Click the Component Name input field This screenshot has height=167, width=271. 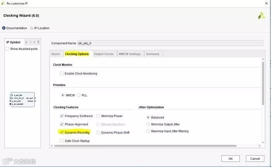pos(170,43)
